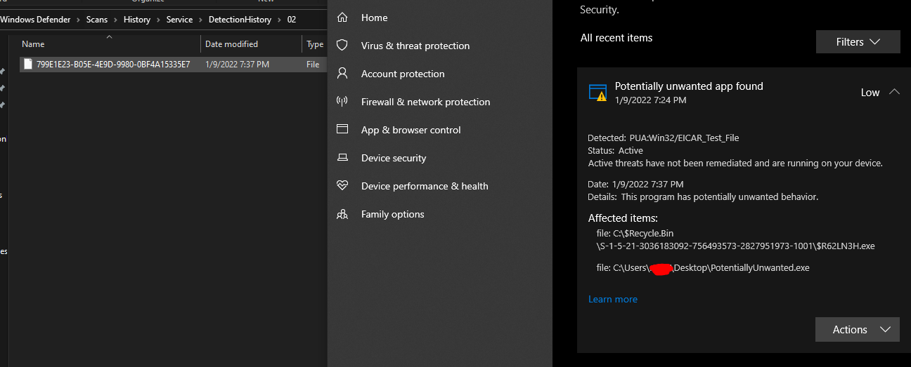This screenshot has height=367, width=911.
Task: Click the threat warning window icon
Action: (x=597, y=93)
